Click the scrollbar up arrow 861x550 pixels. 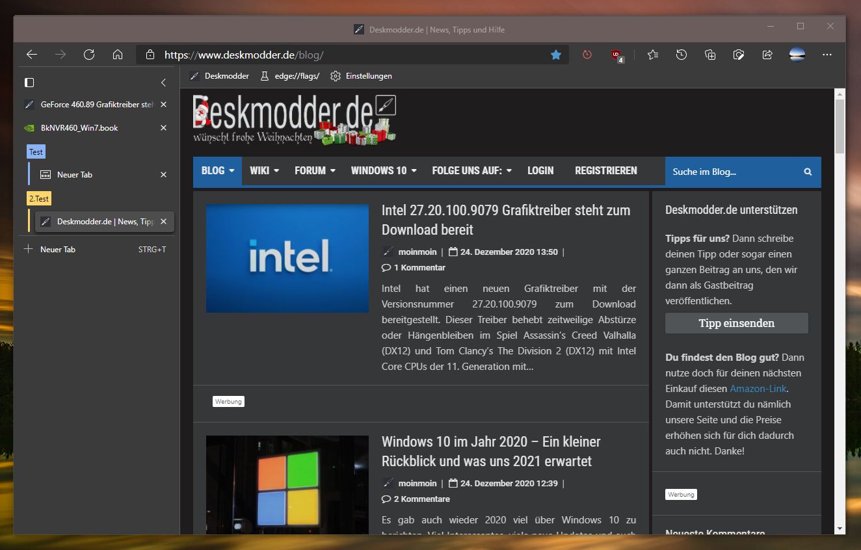click(840, 94)
